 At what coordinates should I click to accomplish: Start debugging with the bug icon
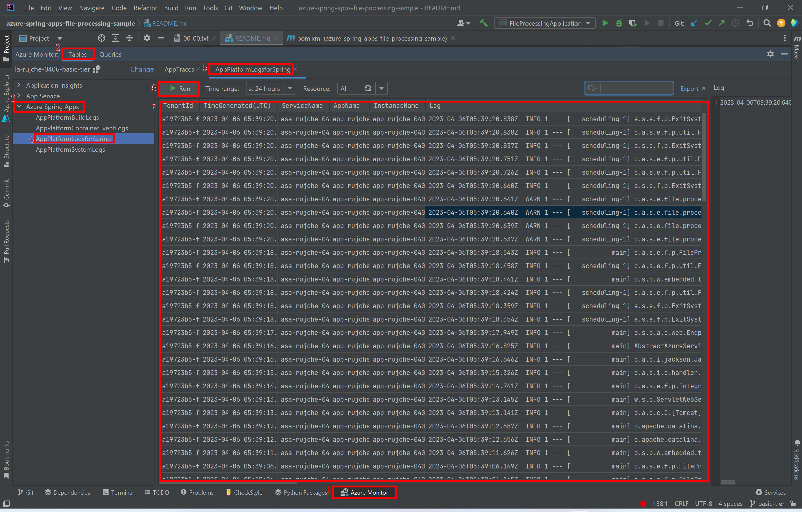[x=619, y=23]
